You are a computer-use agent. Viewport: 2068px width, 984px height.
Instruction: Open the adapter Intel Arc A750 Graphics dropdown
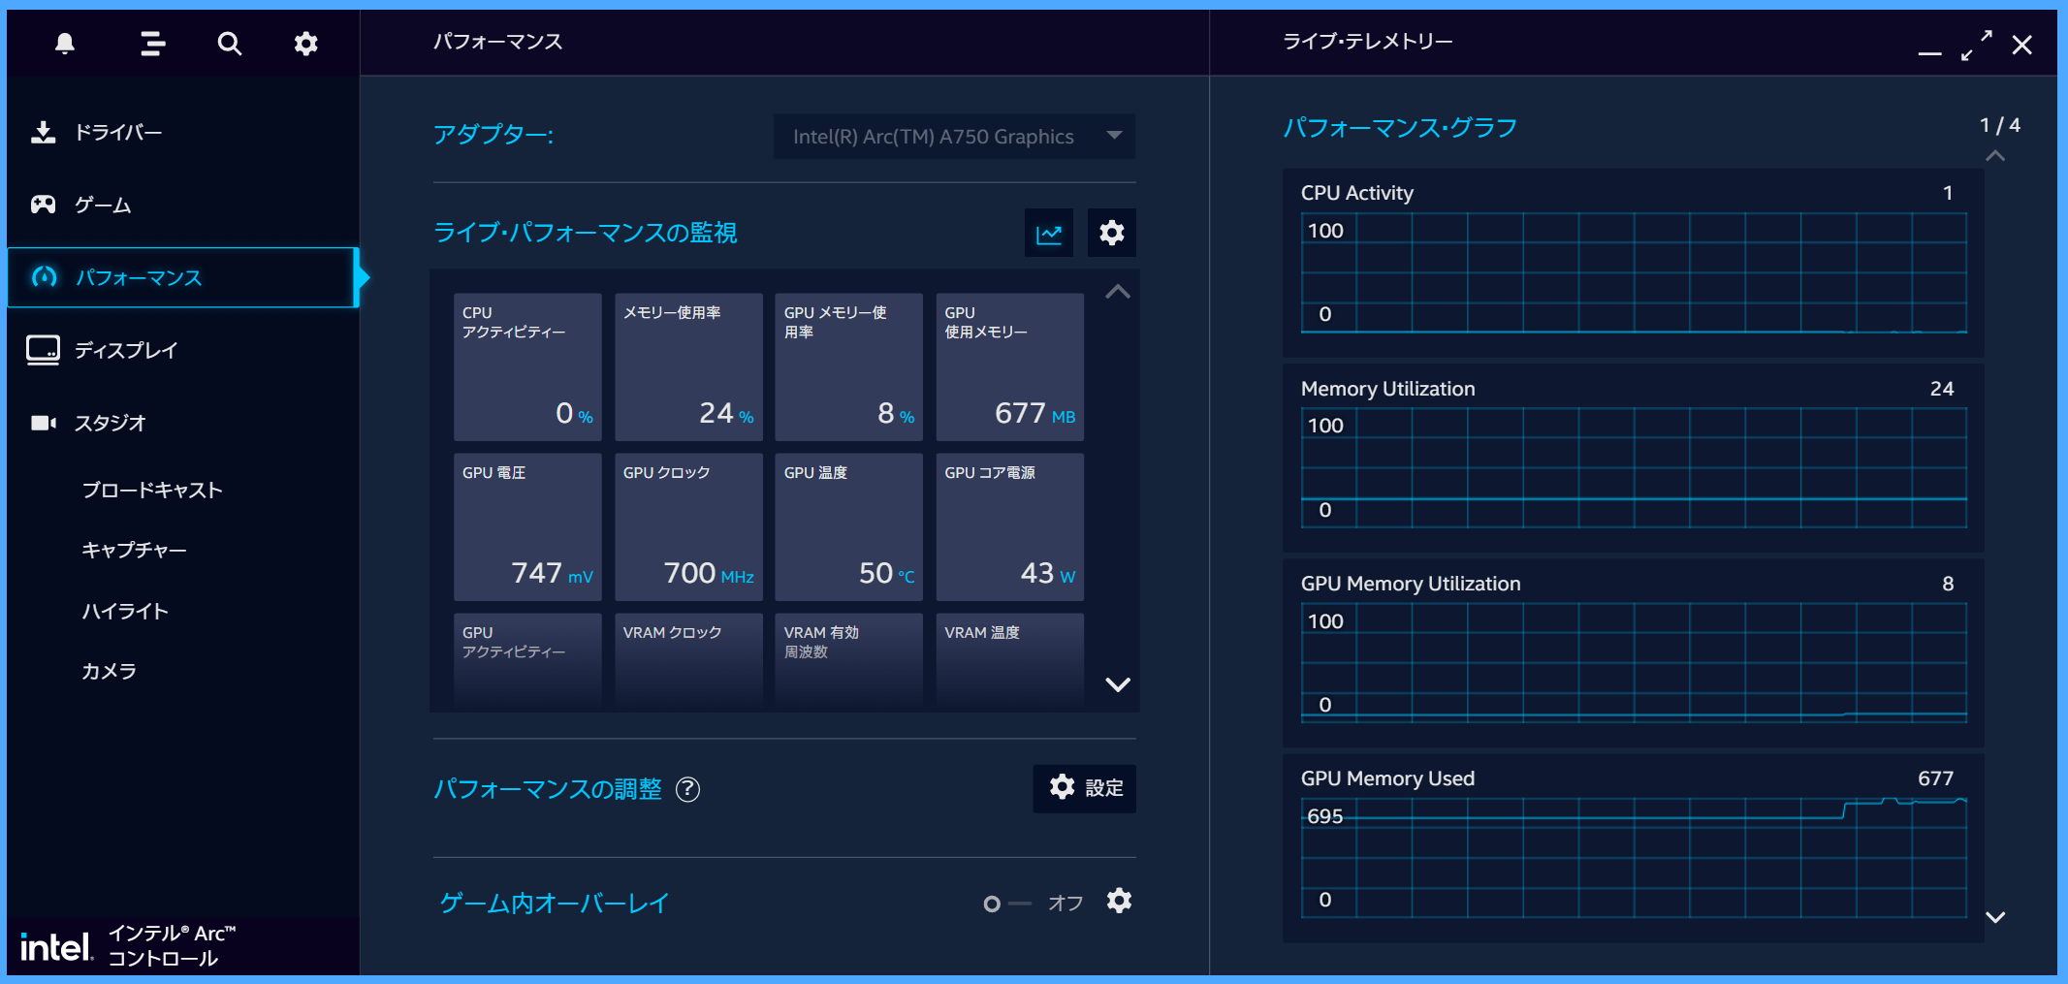coord(954,137)
